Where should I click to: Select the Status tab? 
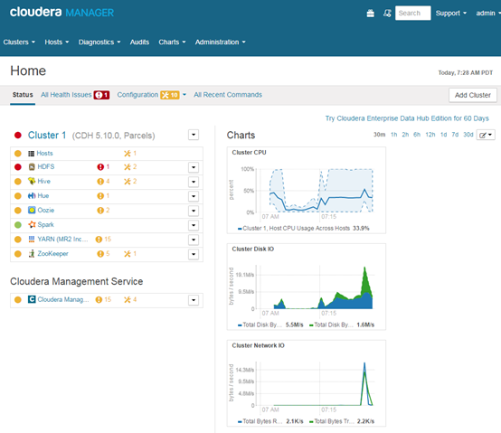(23, 95)
